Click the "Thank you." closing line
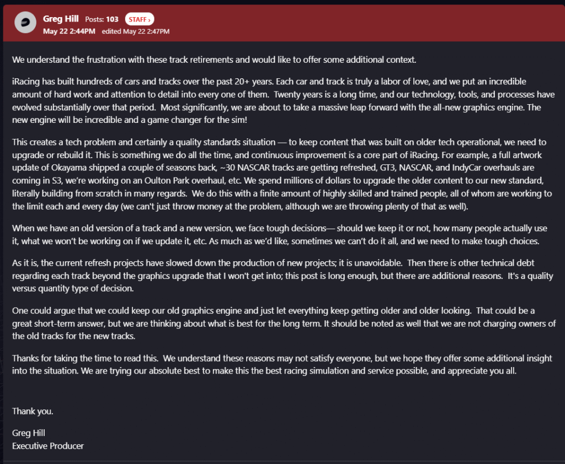 33,411
